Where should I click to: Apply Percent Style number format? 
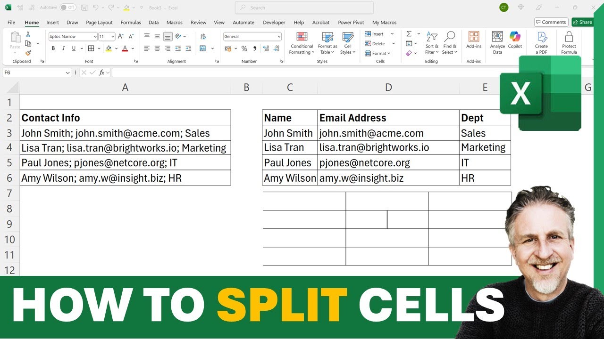[x=244, y=48]
